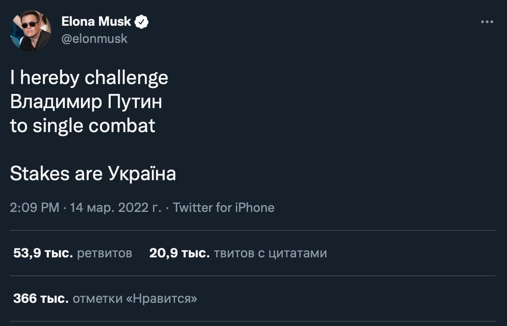Open the отметки «Нравится» list
Screen dimensions: 507x326
135,299
